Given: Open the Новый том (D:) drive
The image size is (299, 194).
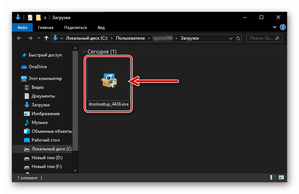Looking at the screenshot, I should click(x=47, y=158).
